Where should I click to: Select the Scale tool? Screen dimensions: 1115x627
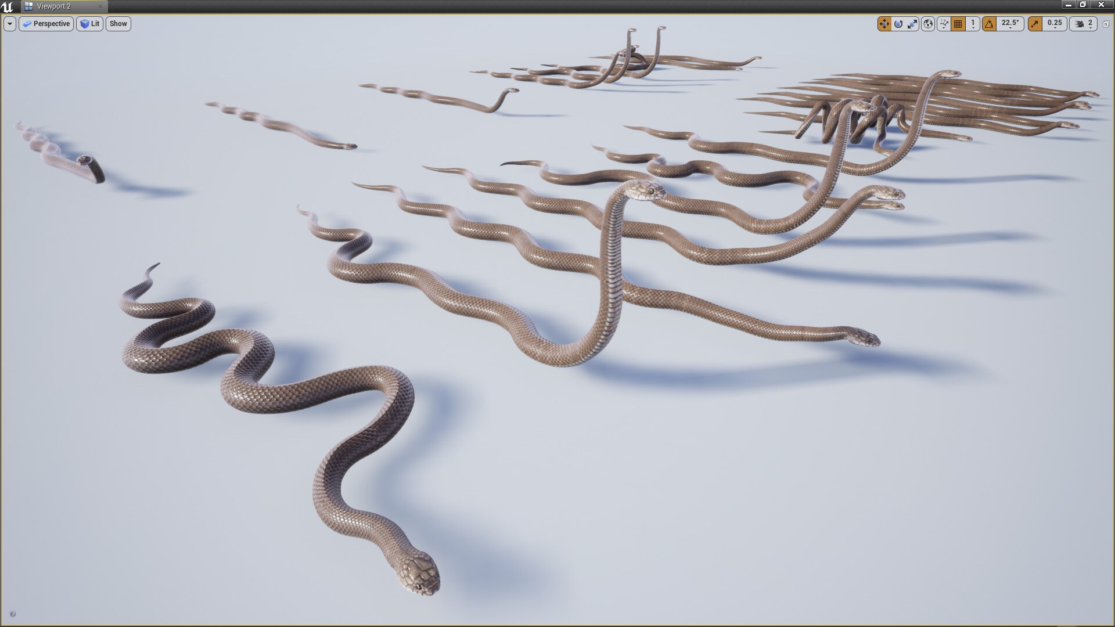click(x=913, y=24)
